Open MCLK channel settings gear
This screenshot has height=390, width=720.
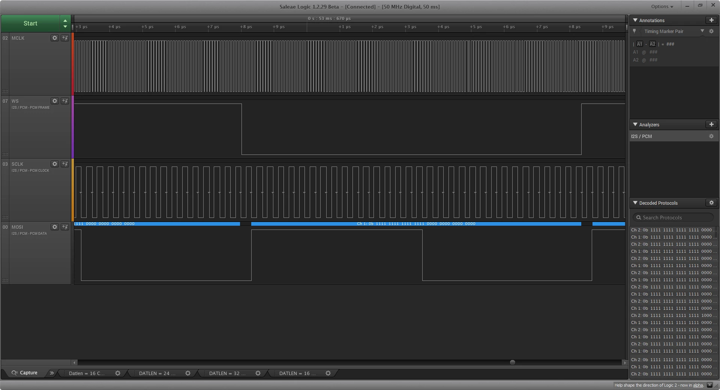(x=55, y=38)
